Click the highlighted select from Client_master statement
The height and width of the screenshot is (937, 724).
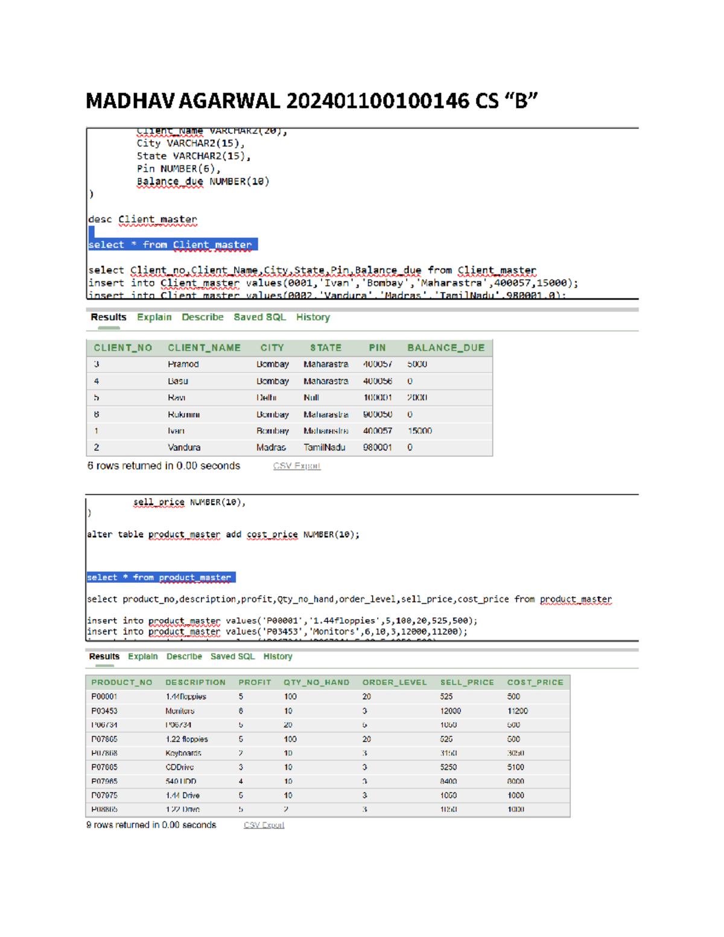(172, 244)
